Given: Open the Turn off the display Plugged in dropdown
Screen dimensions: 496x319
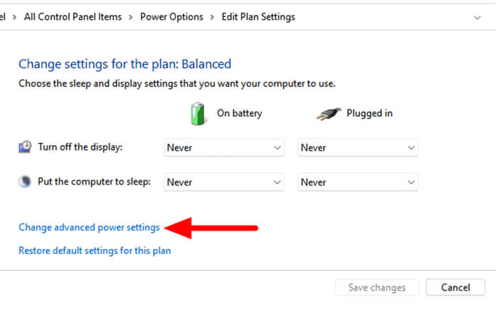Looking at the screenshot, I should coord(358,148).
